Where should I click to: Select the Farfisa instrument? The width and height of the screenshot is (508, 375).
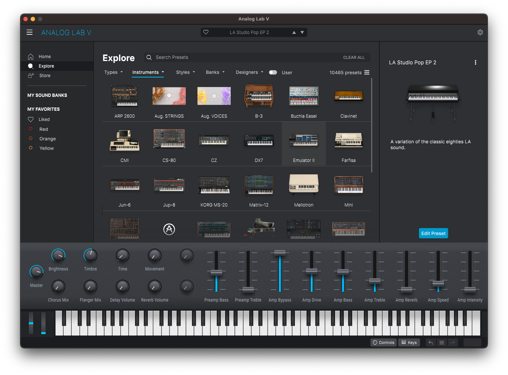click(349, 145)
